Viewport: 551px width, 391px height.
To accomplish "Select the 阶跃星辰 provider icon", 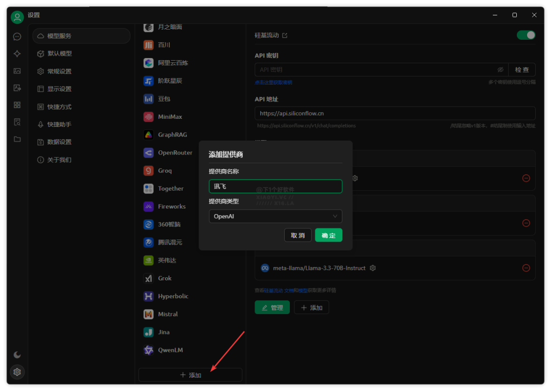I will (148, 81).
